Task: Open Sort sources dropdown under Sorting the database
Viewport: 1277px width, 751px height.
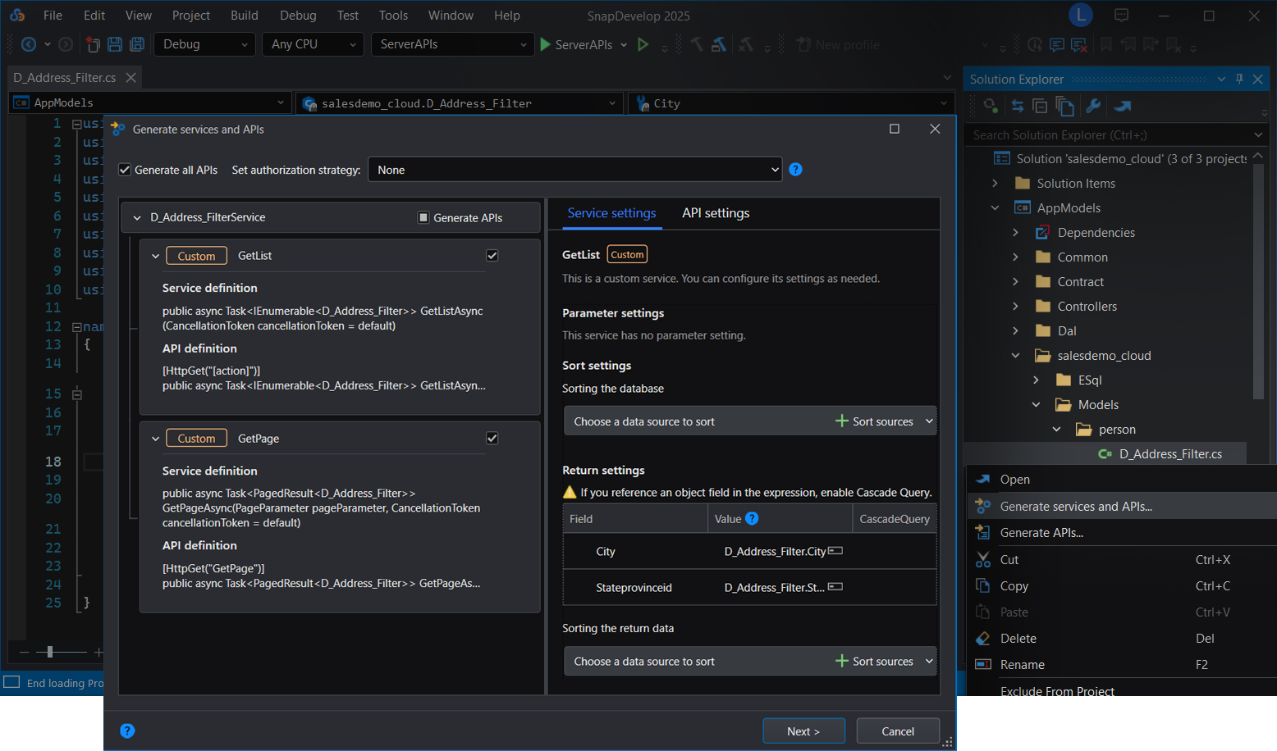Action: coord(929,421)
